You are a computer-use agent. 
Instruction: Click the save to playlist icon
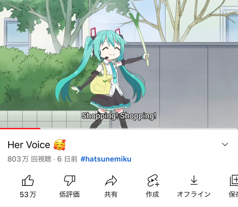click(234, 181)
